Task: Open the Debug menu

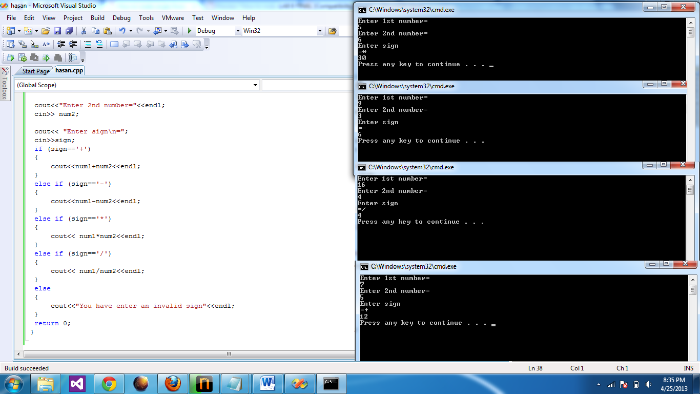Action: click(121, 17)
